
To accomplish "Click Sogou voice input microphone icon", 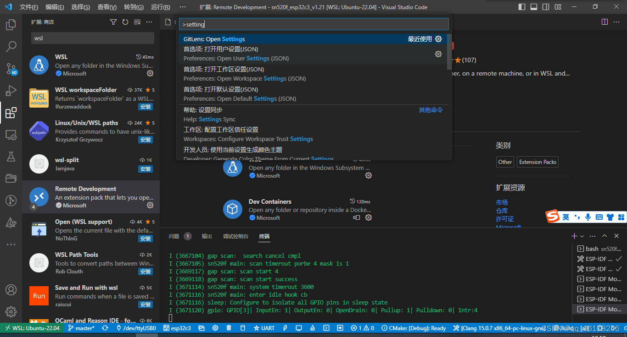I will 588,217.
